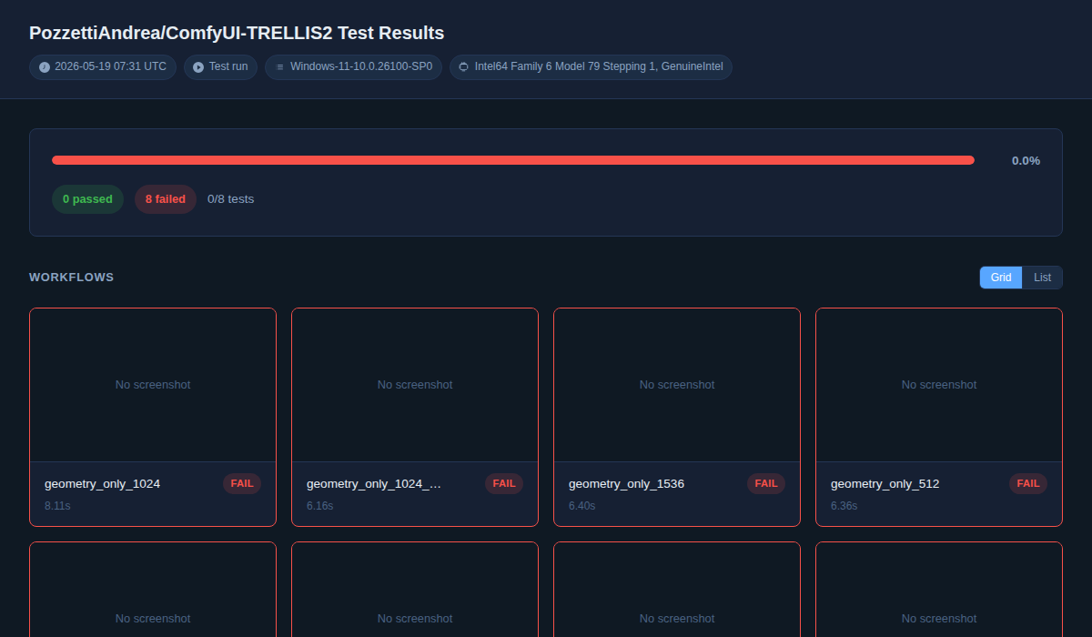Click the clock icon beside the date
Image resolution: width=1092 pixels, height=637 pixels.
(45, 67)
